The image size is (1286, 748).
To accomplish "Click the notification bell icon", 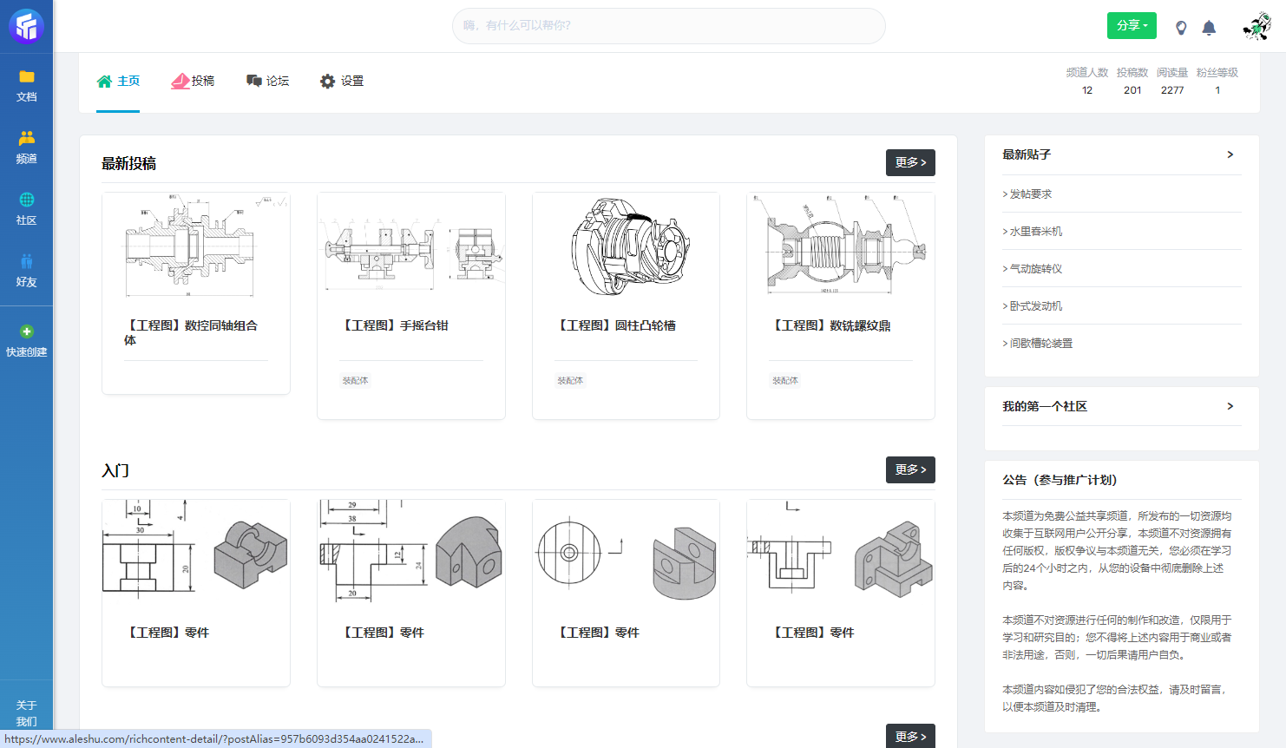I will pos(1209,28).
